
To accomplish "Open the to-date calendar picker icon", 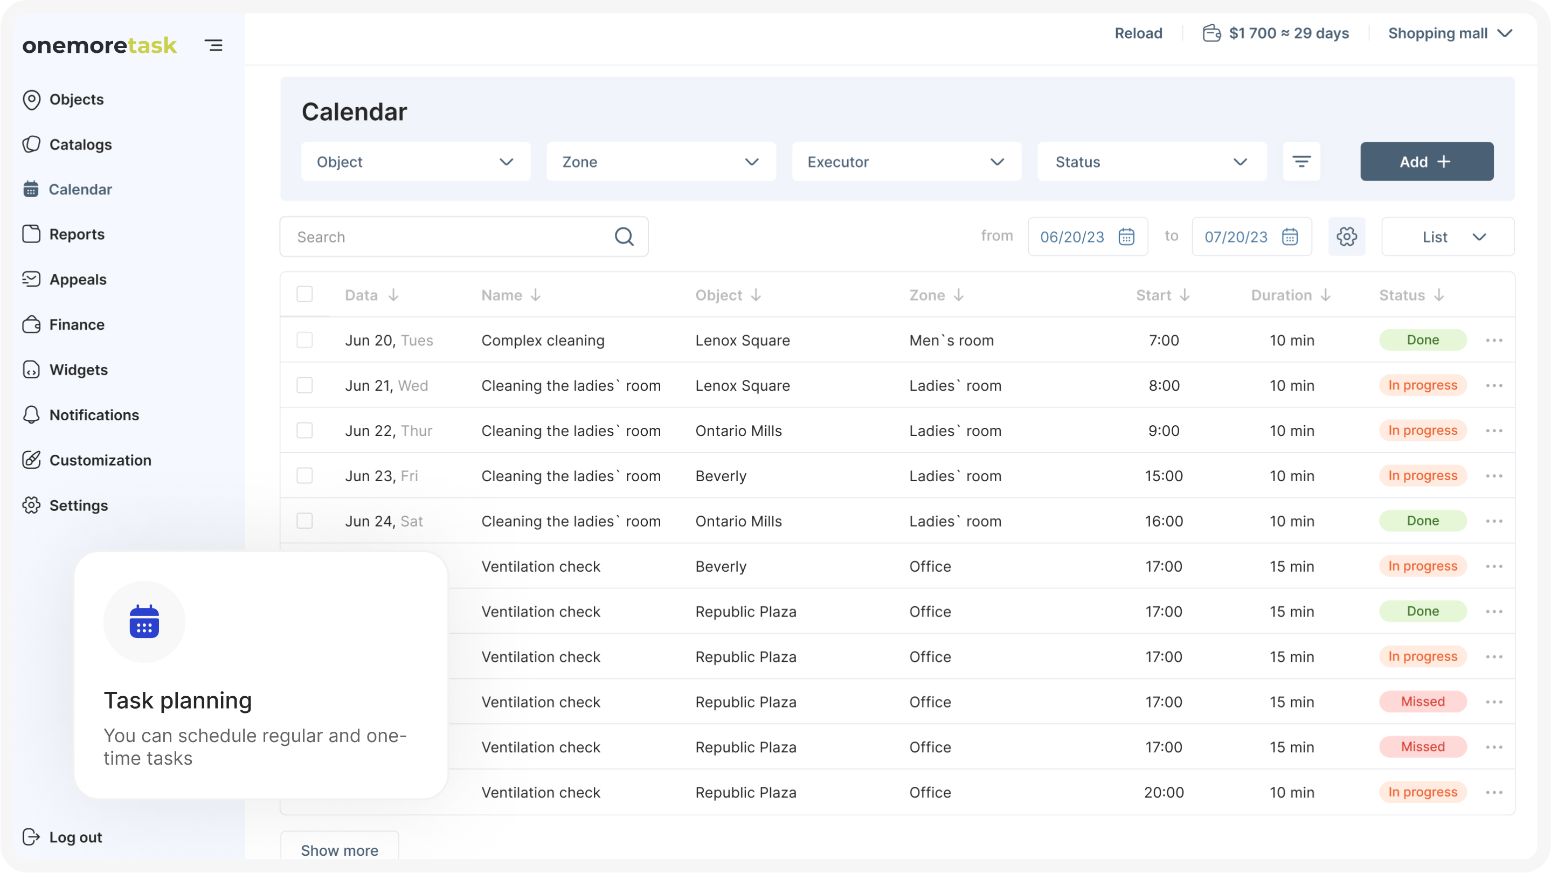I will click(1290, 237).
